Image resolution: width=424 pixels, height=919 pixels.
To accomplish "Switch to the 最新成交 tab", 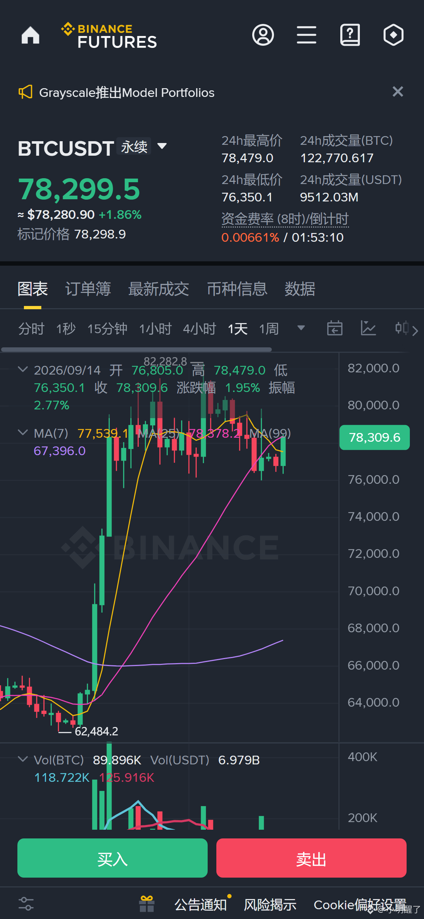I will pyautogui.click(x=159, y=289).
